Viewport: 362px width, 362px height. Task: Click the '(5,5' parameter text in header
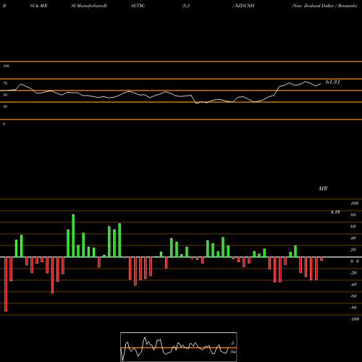[186, 6]
